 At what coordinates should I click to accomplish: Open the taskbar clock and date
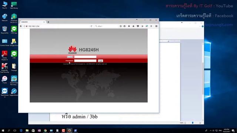226,130
